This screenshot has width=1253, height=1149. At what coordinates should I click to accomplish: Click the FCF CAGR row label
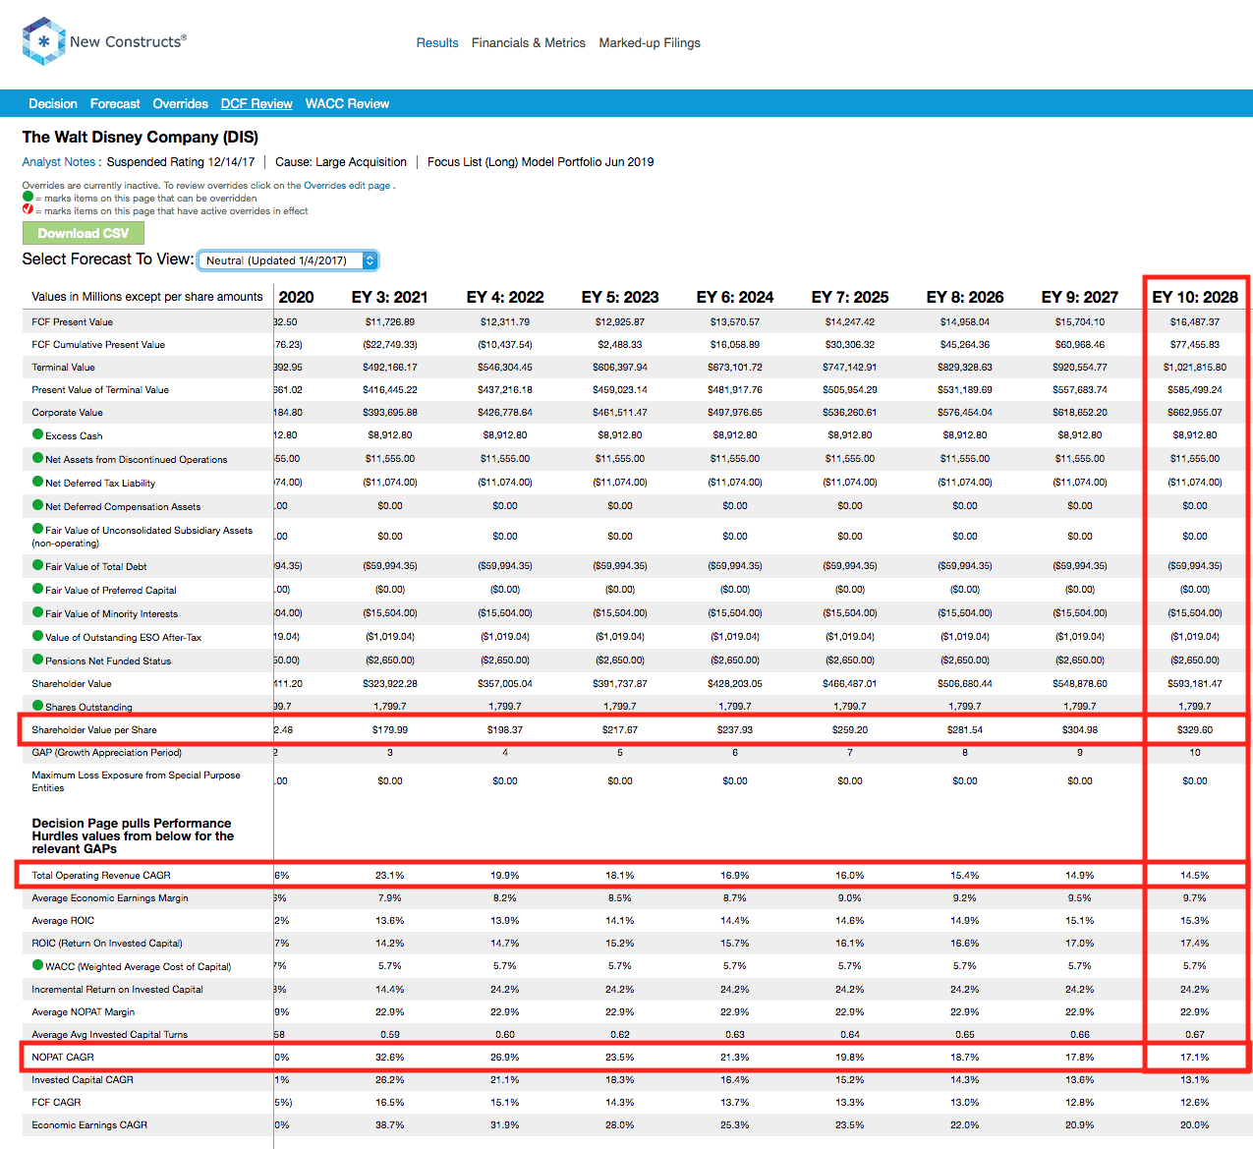point(56,1102)
